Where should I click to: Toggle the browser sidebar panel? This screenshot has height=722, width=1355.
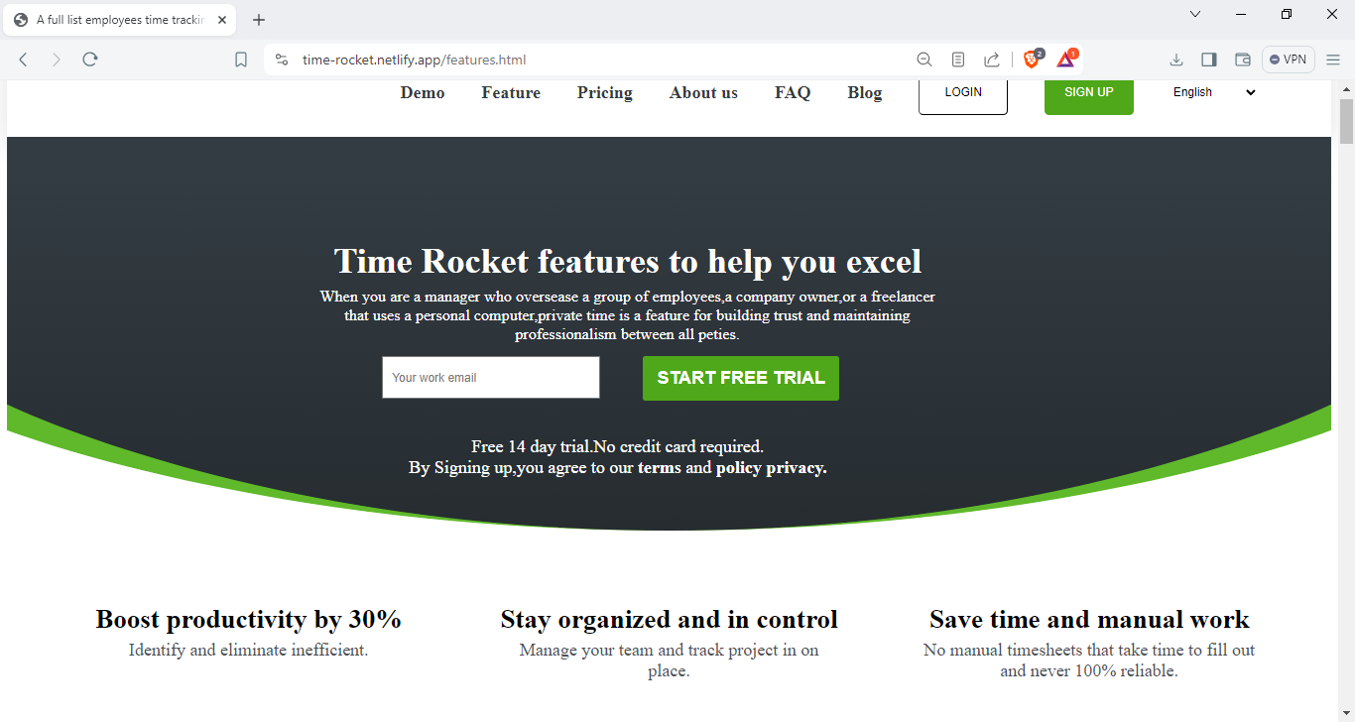coord(1209,60)
